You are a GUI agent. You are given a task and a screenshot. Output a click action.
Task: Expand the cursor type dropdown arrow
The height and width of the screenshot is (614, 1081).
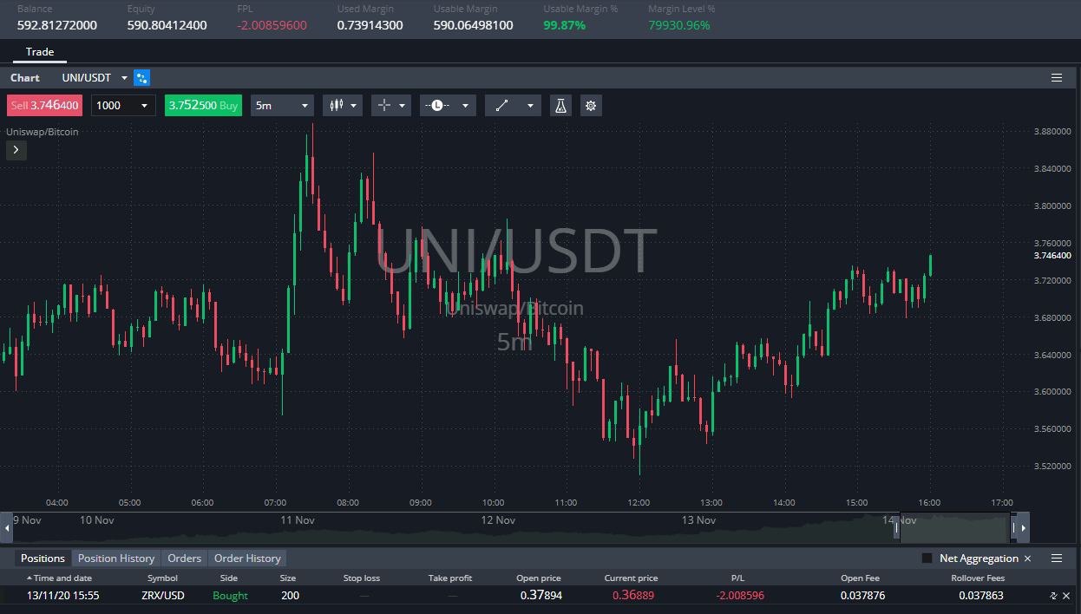coord(403,106)
